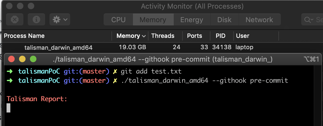Maximize the terminal using green button
Image resolution: width=323 pixels, height=126 pixels.
[33, 59]
